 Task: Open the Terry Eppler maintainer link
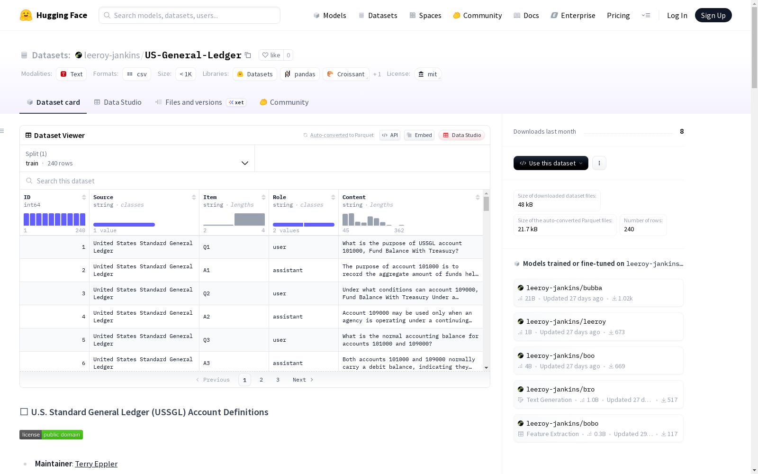(x=96, y=464)
